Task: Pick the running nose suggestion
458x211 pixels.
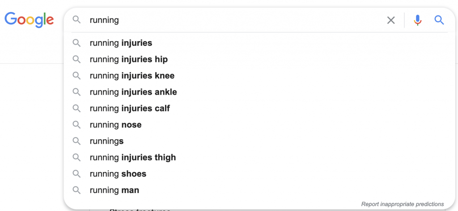Action: 259,125
